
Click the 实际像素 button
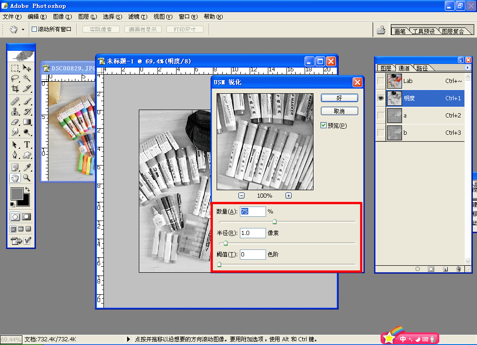pyautogui.click(x=101, y=29)
